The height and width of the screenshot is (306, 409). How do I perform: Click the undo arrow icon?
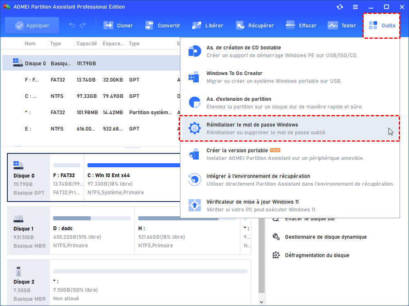72,25
